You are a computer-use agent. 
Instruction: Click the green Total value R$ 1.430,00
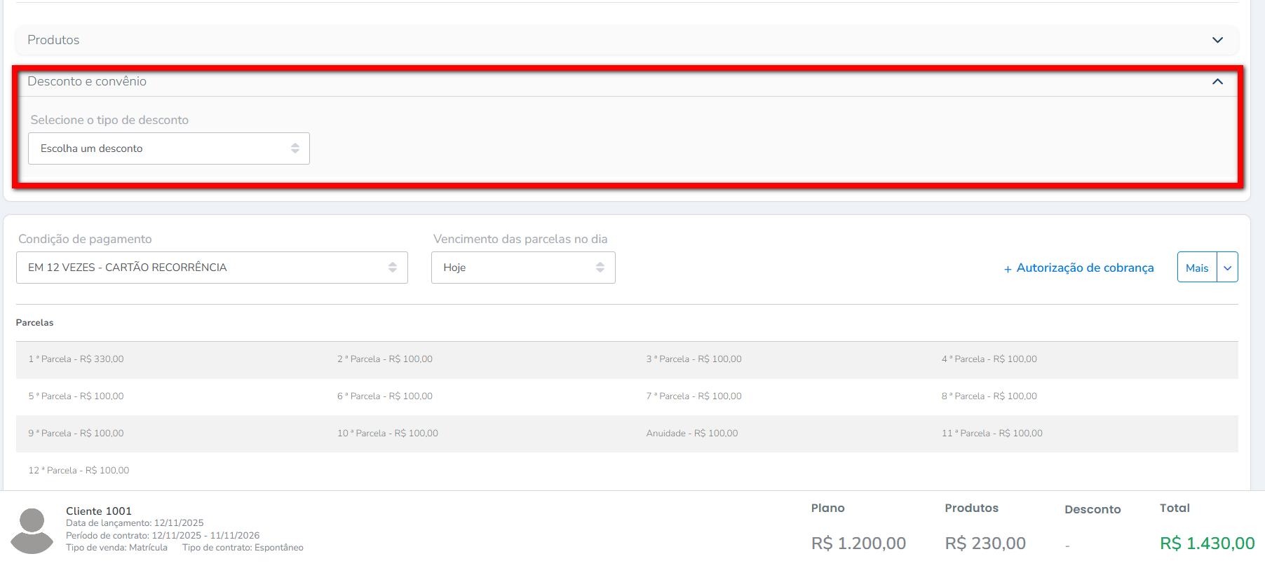(x=1206, y=543)
